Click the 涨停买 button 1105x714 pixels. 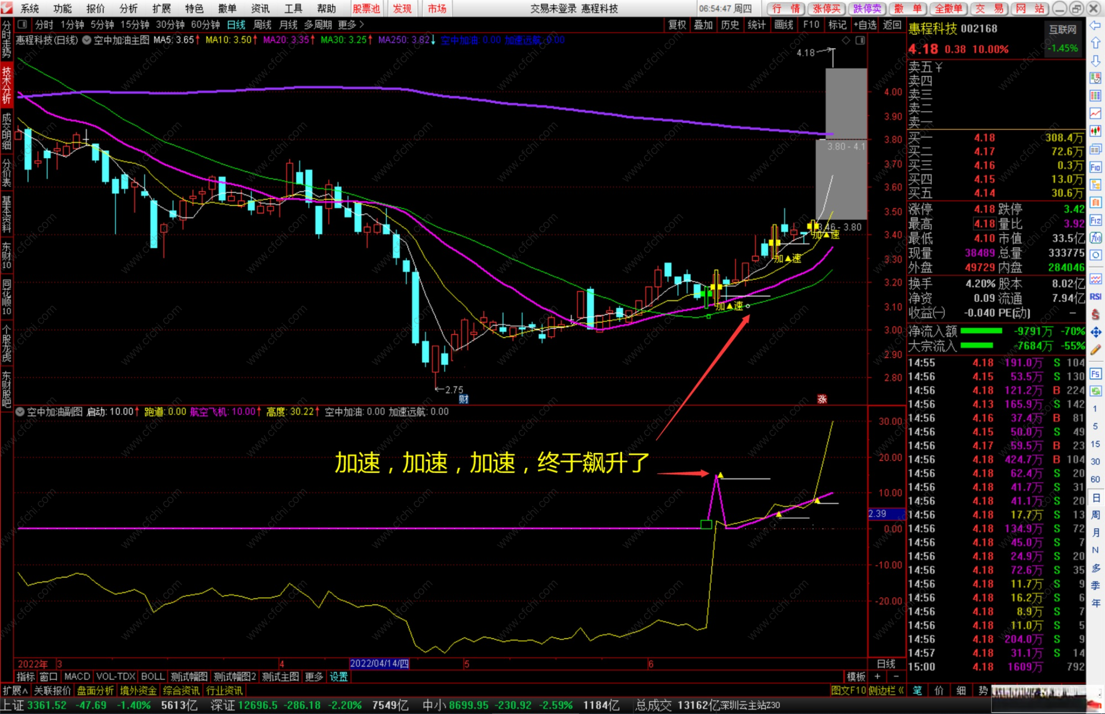coord(827,9)
